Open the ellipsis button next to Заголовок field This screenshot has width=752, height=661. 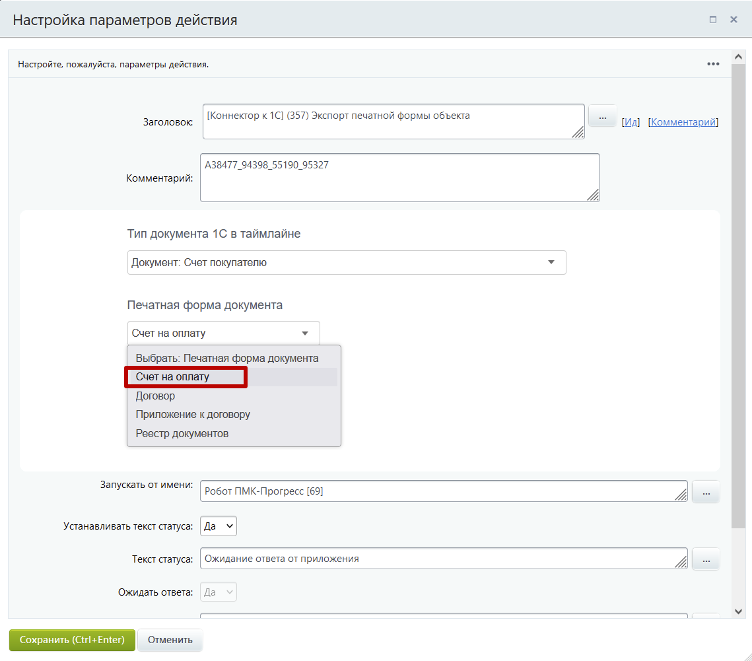[x=602, y=116]
